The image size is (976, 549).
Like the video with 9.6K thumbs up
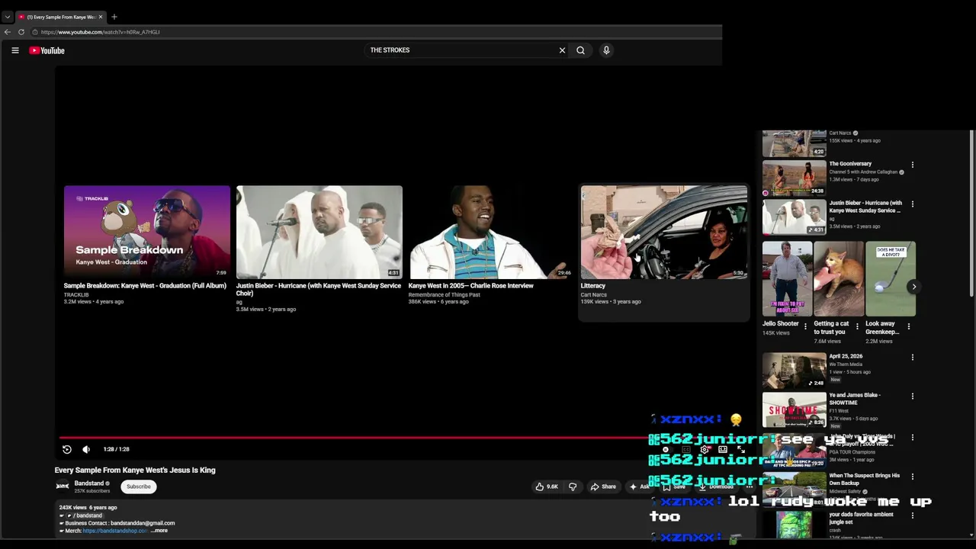coord(547,486)
